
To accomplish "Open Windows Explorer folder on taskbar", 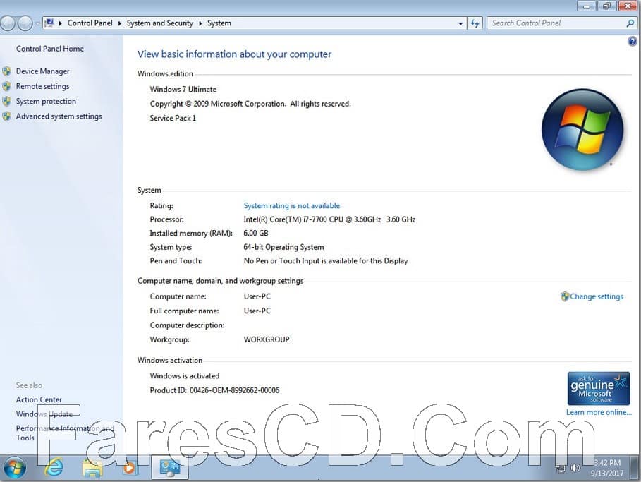I will coord(92,468).
